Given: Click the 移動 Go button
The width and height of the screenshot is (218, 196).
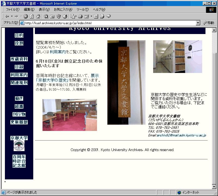Looking at the screenshot, I should [209, 23].
